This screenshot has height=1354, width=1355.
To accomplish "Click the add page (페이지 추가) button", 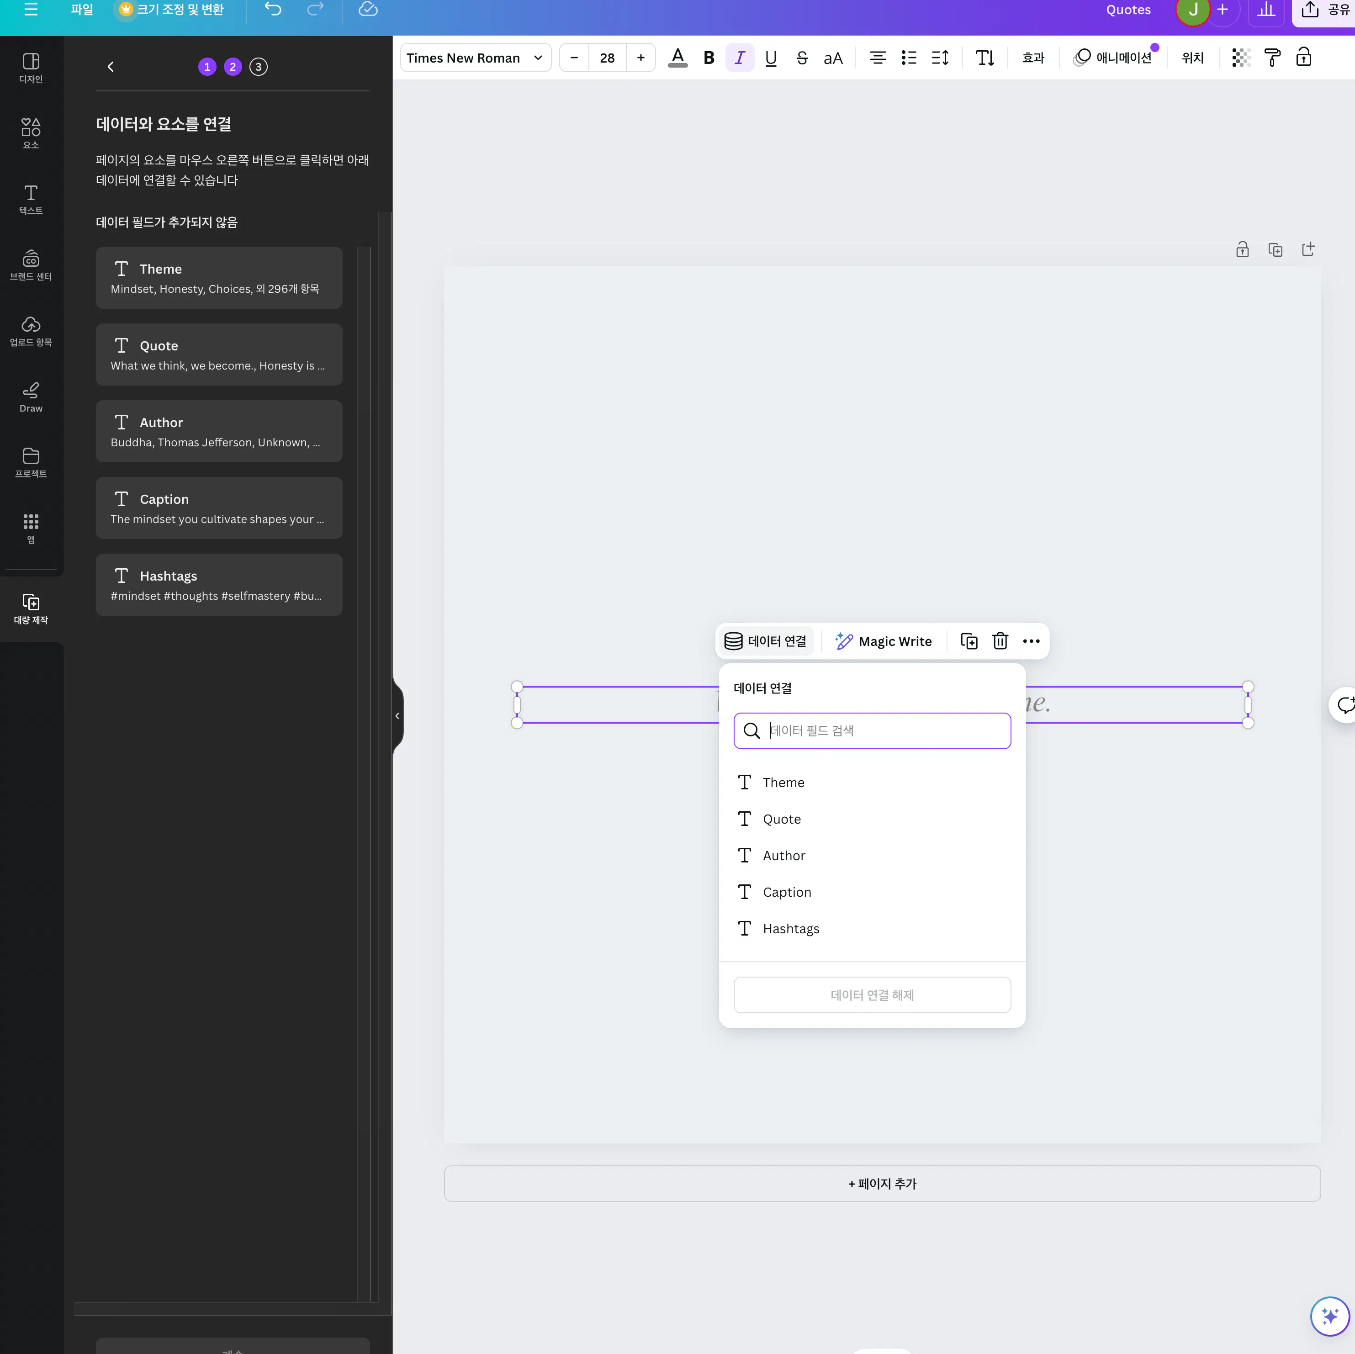I will point(882,1184).
